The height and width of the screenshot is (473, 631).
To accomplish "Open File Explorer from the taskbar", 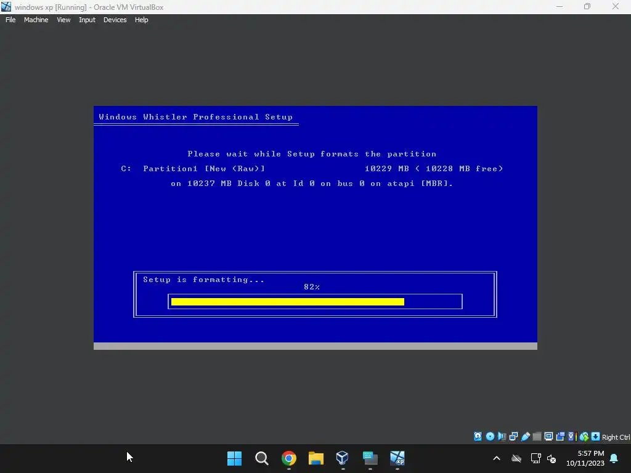I will click(x=316, y=458).
